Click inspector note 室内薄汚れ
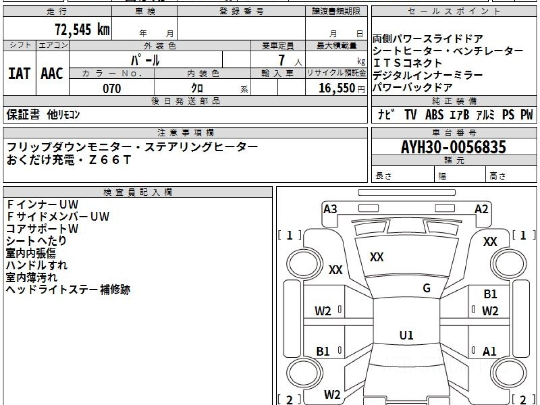 (31, 277)
